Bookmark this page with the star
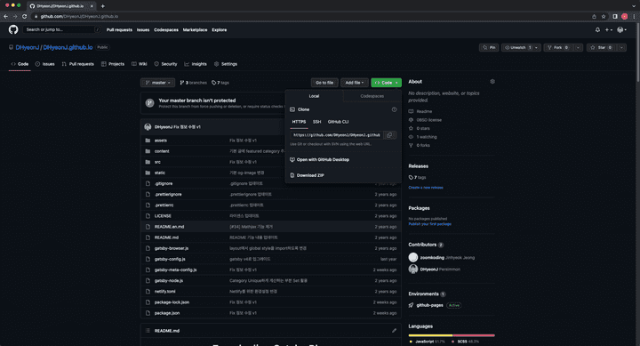The height and width of the screenshot is (346, 640). (604, 16)
